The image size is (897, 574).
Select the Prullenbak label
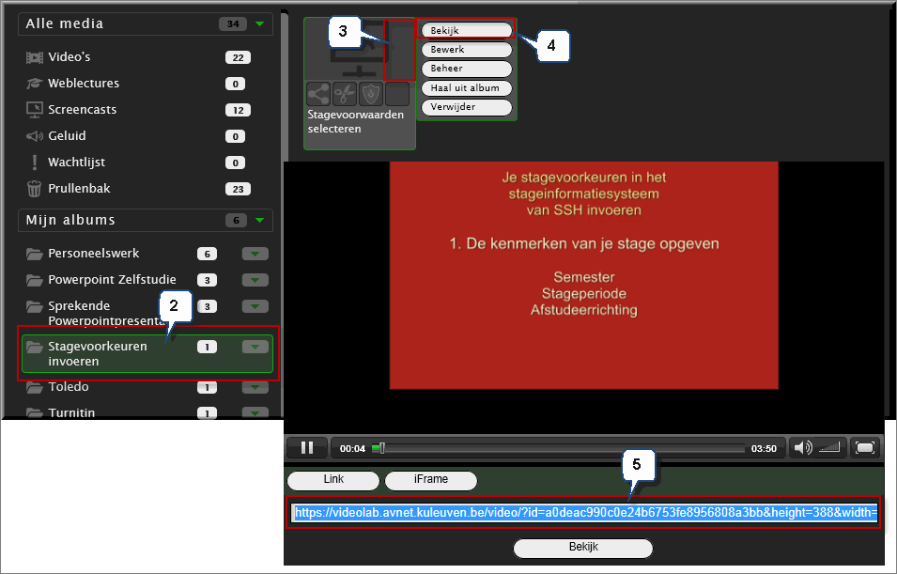(x=79, y=189)
